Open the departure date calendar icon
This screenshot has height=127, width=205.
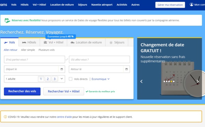click(62, 69)
